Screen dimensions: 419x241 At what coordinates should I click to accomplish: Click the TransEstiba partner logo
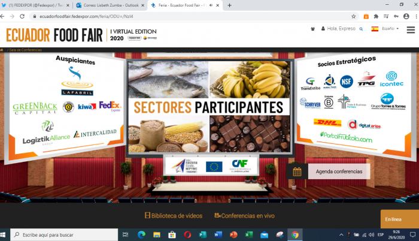tap(310, 83)
